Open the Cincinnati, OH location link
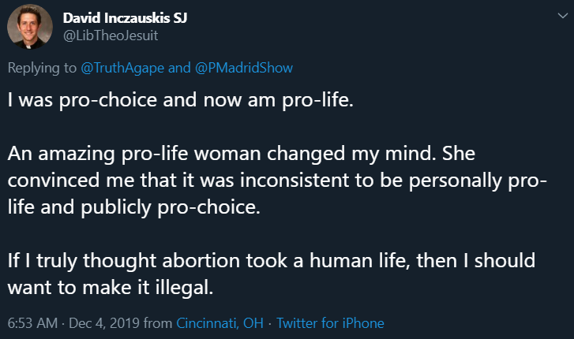Image resolution: width=574 pixels, height=339 pixels. click(x=219, y=323)
